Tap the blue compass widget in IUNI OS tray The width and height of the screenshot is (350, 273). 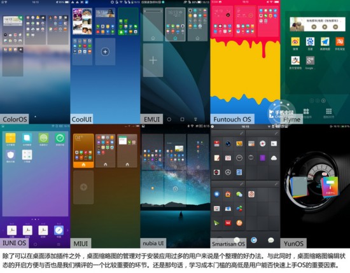point(59,230)
